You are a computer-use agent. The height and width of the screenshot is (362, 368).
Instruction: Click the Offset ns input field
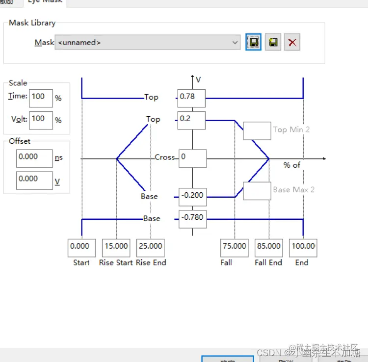click(x=34, y=158)
